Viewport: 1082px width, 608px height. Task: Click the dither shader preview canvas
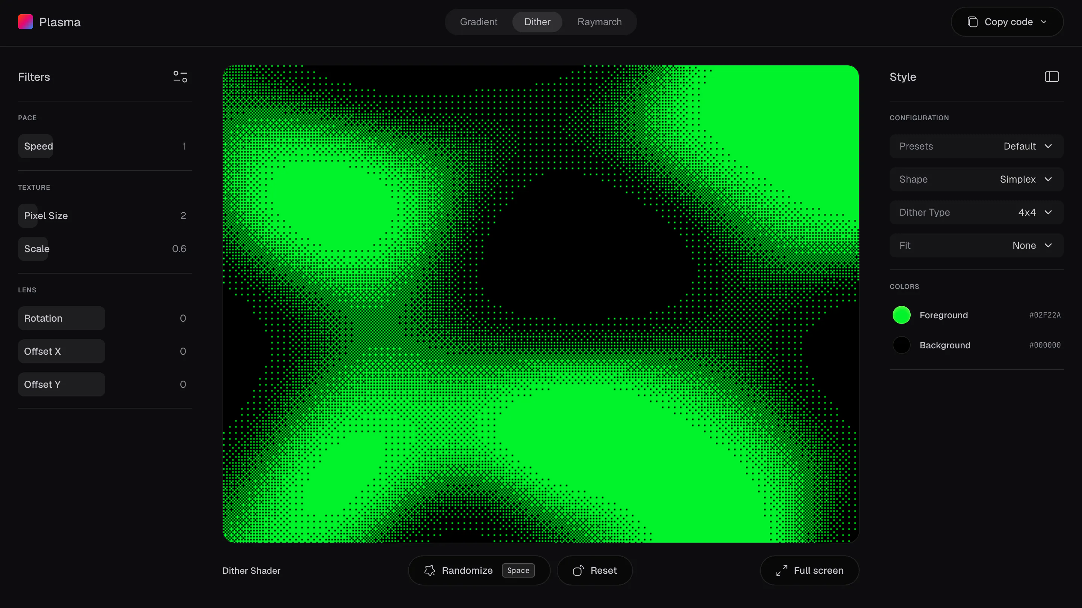tap(541, 304)
